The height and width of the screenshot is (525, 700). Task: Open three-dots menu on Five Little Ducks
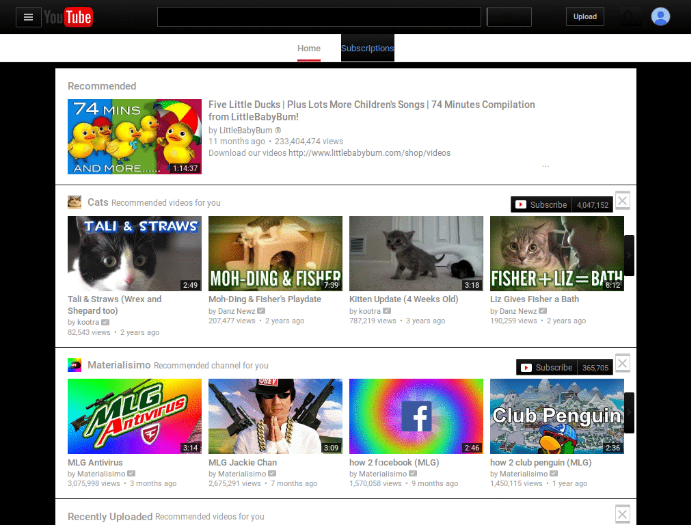[546, 166]
